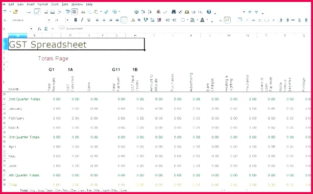Screen dimensions: 313x194
Task: Open the Gallery icon
Action: tap(187, 12)
